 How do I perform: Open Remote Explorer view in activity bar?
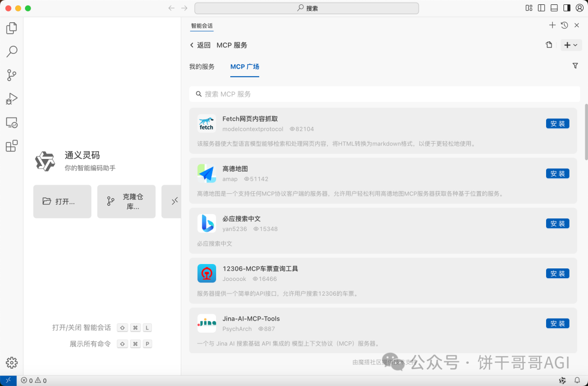tap(11, 122)
